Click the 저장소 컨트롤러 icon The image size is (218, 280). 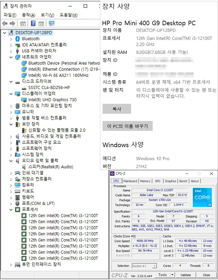coord(17,179)
